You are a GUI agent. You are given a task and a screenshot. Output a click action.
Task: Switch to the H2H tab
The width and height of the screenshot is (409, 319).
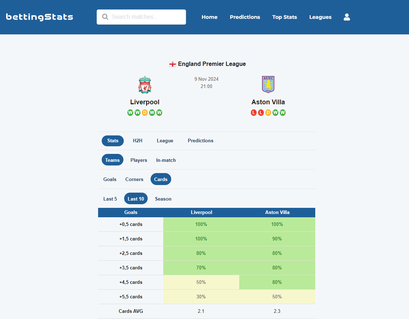pos(138,141)
